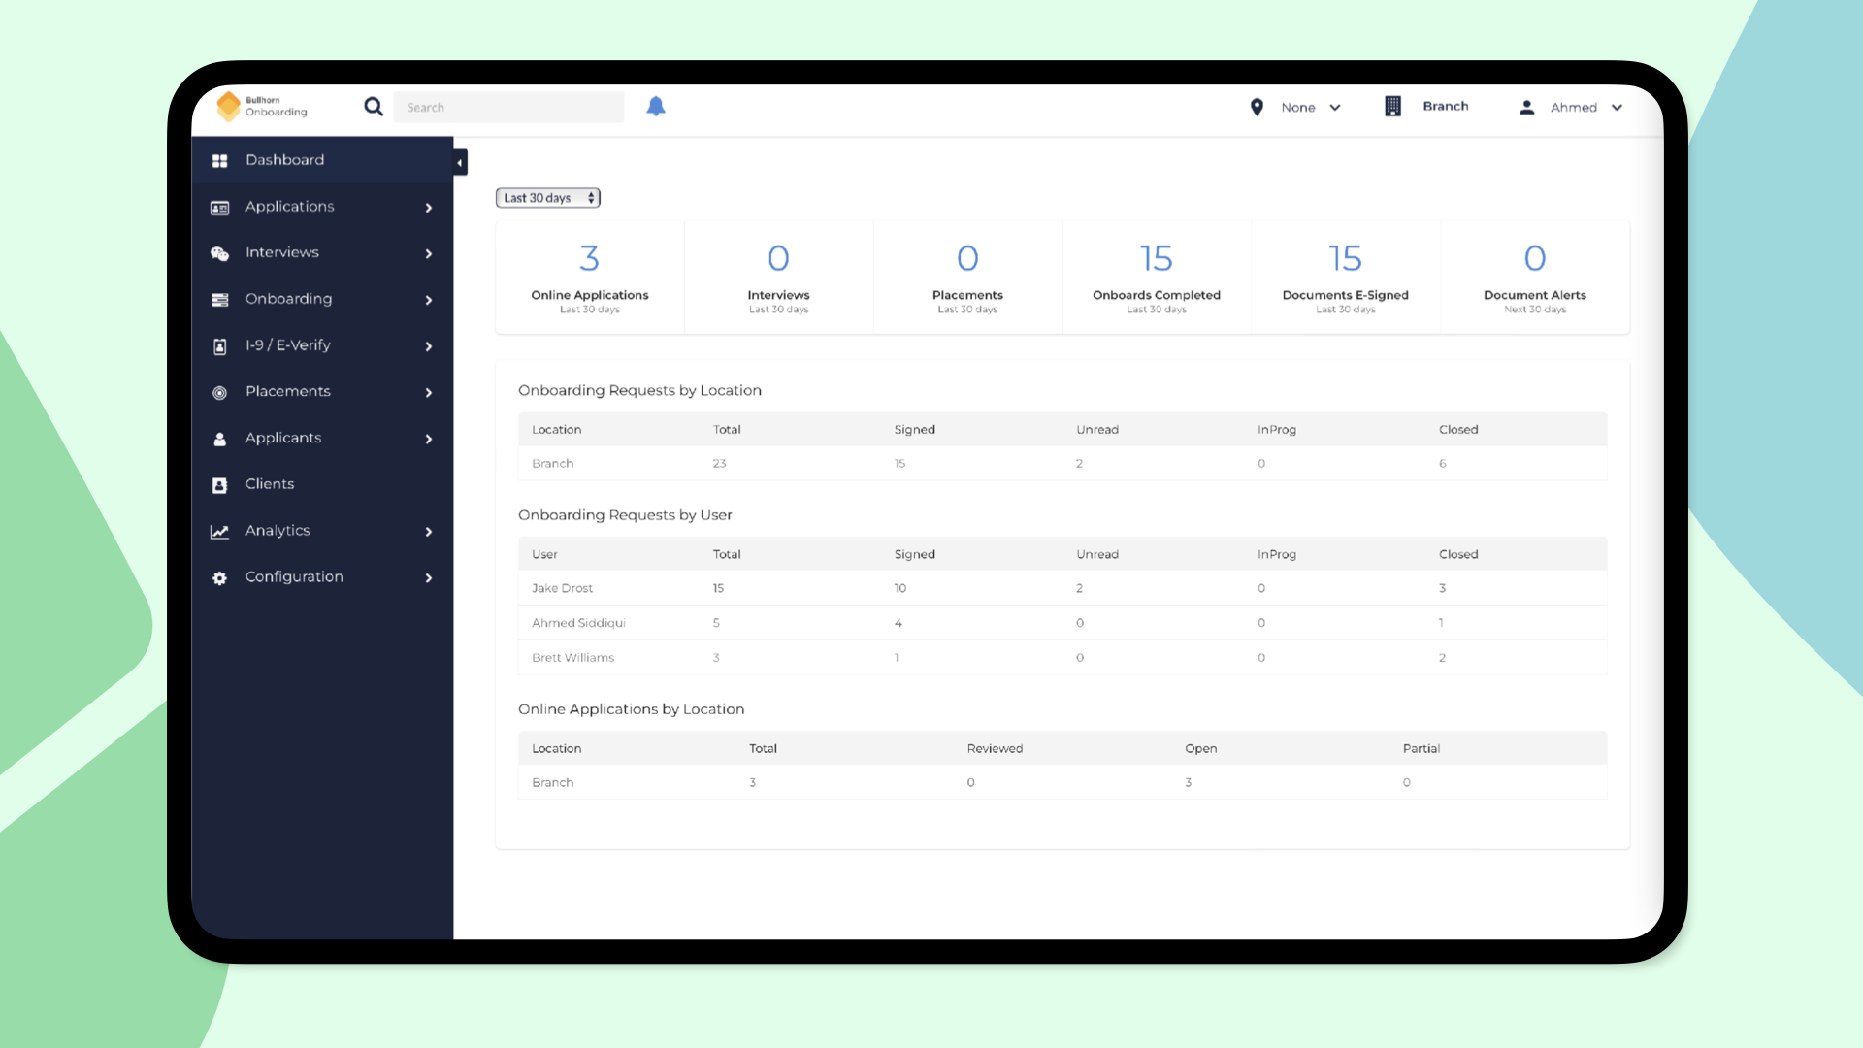Open the Online Applications stat card
Image resolution: width=1863 pixels, height=1048 pixels.
(x=589, y=278)
